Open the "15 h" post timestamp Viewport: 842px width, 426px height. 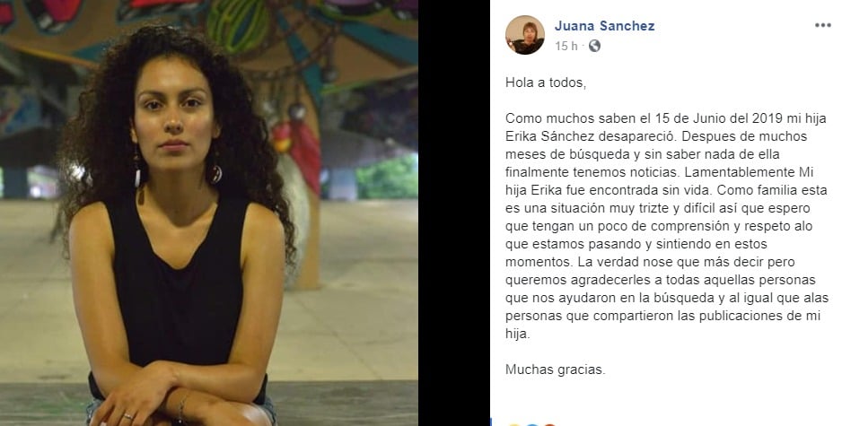point(566,46)
